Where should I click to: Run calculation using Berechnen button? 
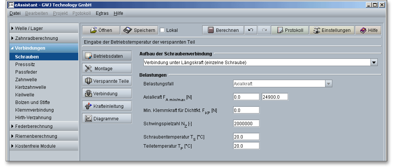[x=223, y=30]
